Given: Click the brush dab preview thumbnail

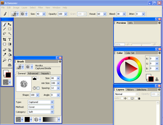Looking at the screenshot, I should coord(24,84).
